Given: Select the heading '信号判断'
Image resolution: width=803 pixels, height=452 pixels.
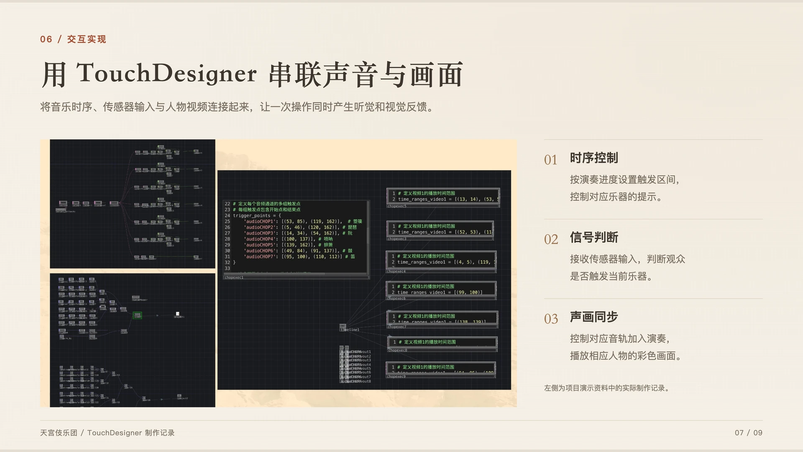Looking at the screenshot, I should (594, 238).
